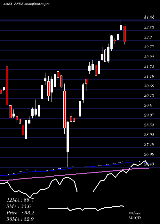Screen dimensions: 160x224
Task: Click the 5MA : 33.6 readout
Action: [19, 206]
